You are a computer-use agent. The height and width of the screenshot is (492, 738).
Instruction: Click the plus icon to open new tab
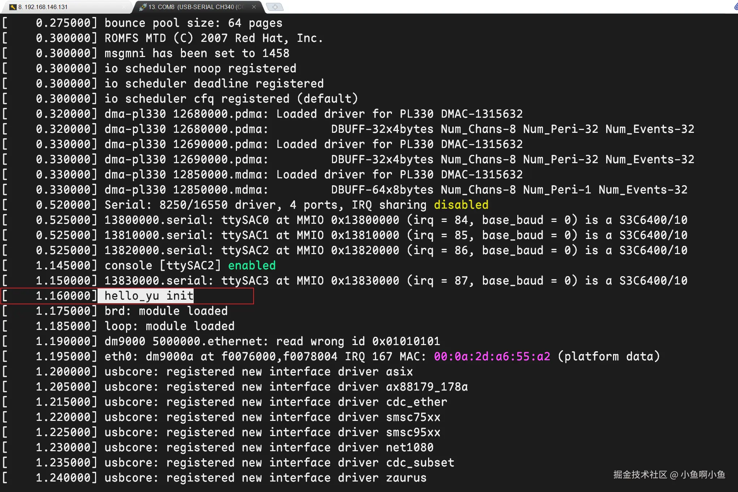[x=275, y=7]
